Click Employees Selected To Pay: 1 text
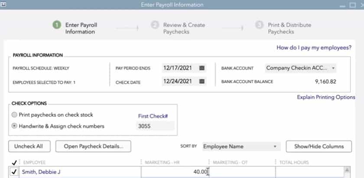The image size is (364, 178). 44,83
